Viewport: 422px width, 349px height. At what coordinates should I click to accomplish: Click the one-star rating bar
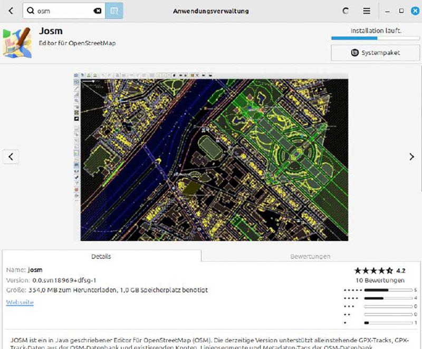point(388,322)
